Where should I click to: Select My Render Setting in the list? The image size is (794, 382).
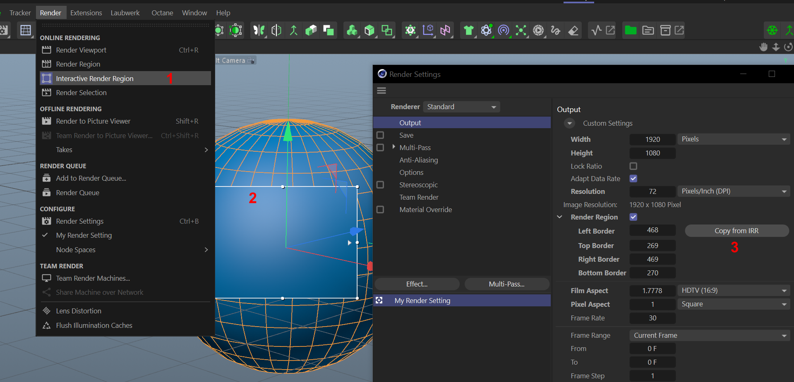[462, 301]
